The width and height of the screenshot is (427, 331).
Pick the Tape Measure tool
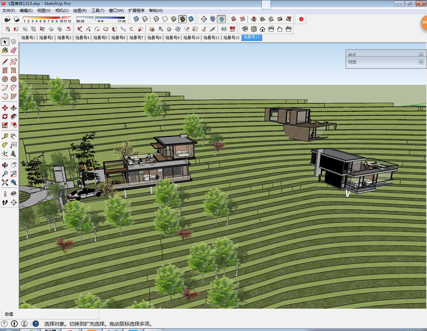pos(5,136)
